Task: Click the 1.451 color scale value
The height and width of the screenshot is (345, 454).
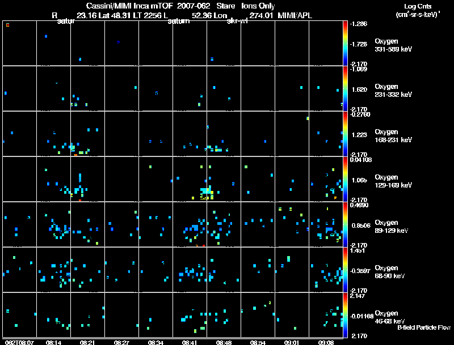Action: [x=358, y=250]
